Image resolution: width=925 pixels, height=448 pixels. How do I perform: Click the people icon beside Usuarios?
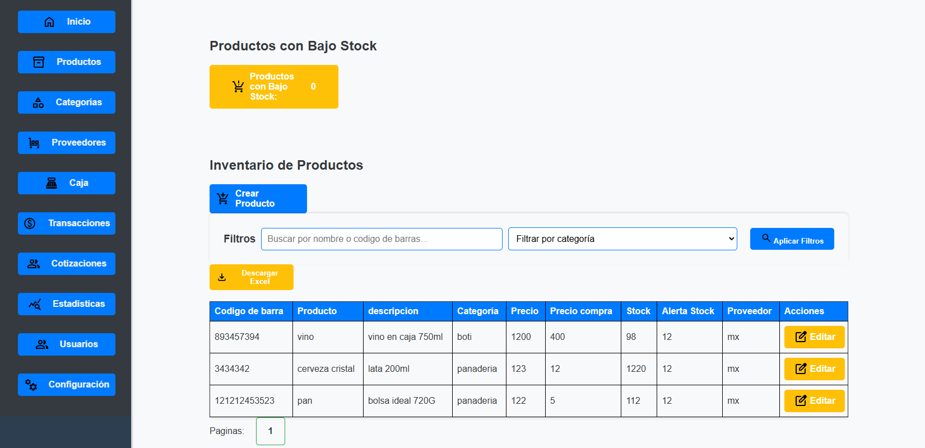(42, 344)
